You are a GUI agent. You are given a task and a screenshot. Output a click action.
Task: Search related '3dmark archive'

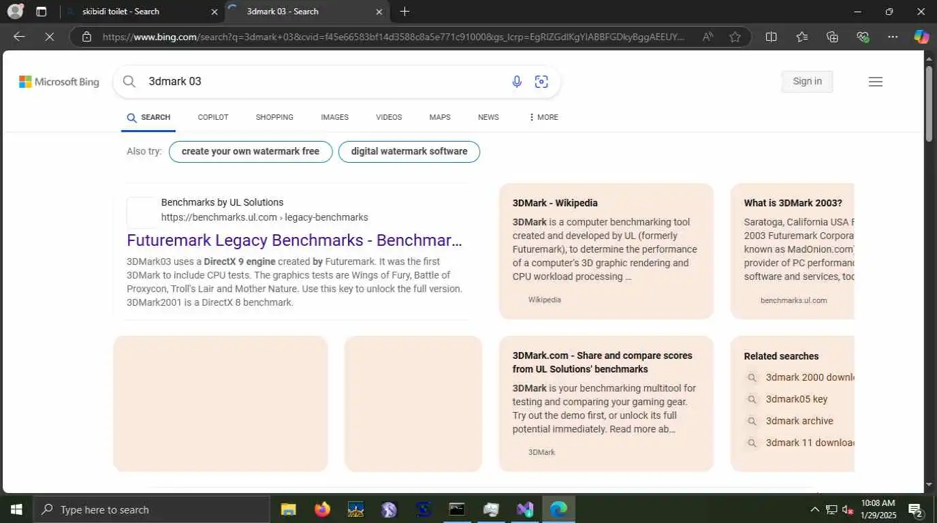coord(799,421)
